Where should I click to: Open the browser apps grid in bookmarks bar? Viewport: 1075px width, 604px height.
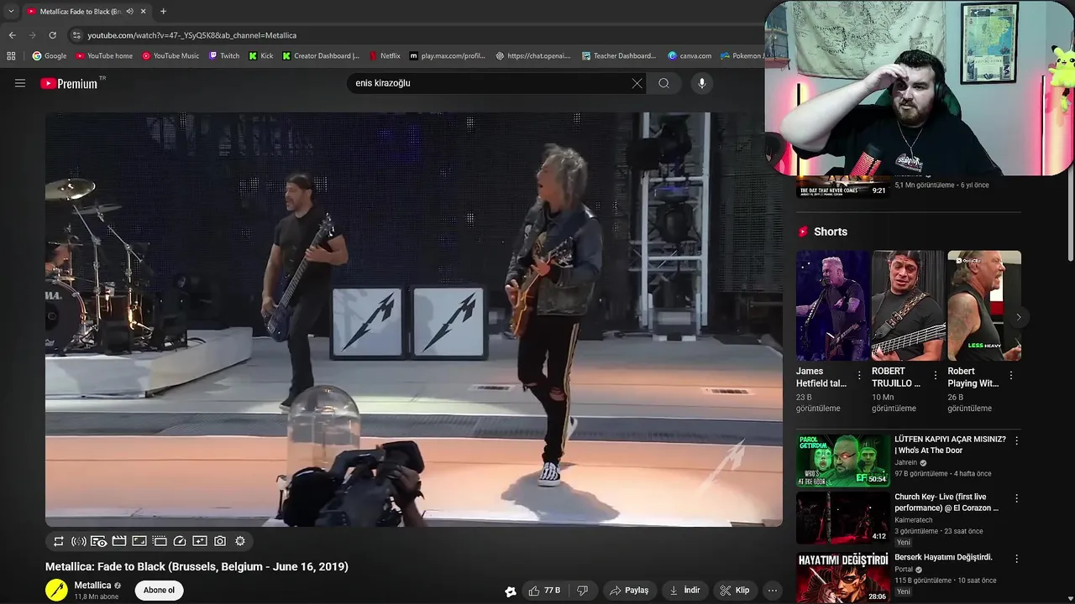11,56
